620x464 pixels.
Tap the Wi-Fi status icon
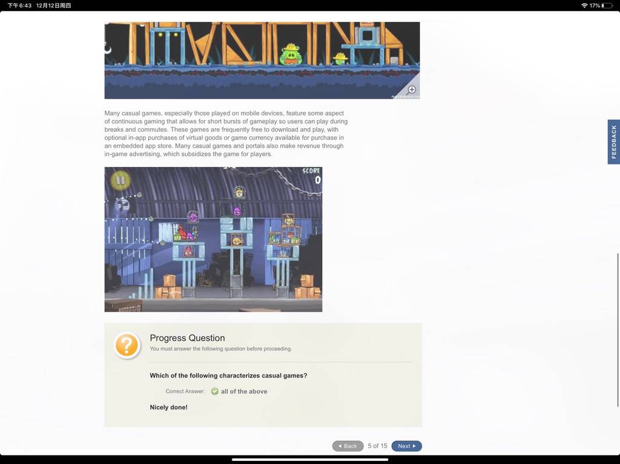[x=584, y=5]
